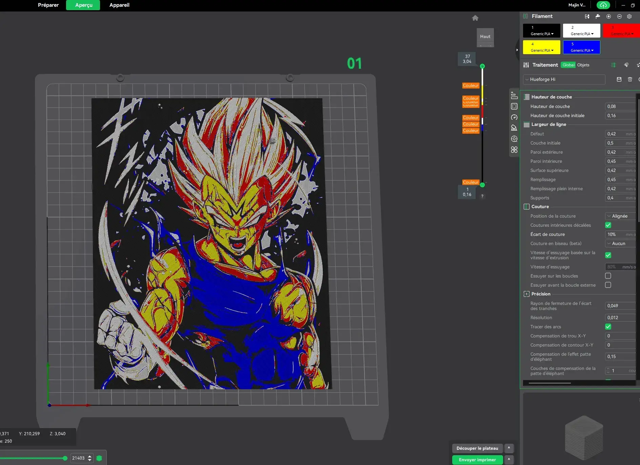Open Generic PLA dropdown for filament 4

[542, 50]
